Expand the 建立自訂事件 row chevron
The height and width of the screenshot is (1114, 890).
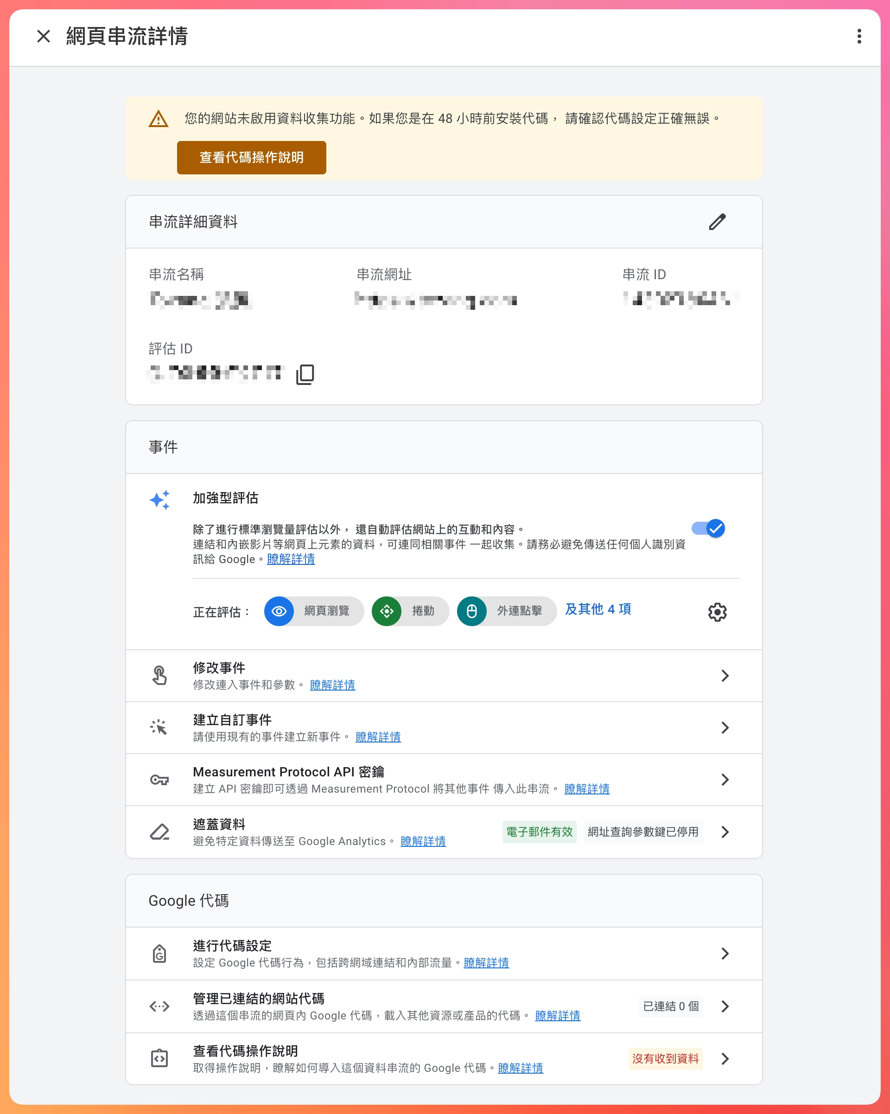pos(725,728)
